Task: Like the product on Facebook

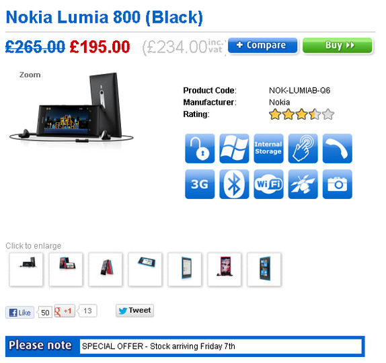Action: pyautogui.click(x=20, y=313)
